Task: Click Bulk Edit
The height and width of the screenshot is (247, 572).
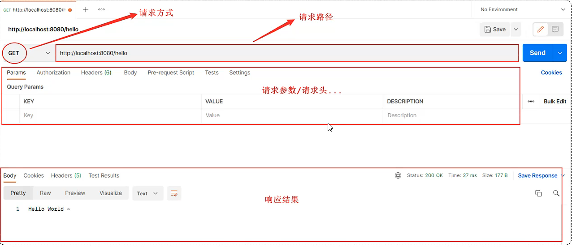Action: click(555, 102)
